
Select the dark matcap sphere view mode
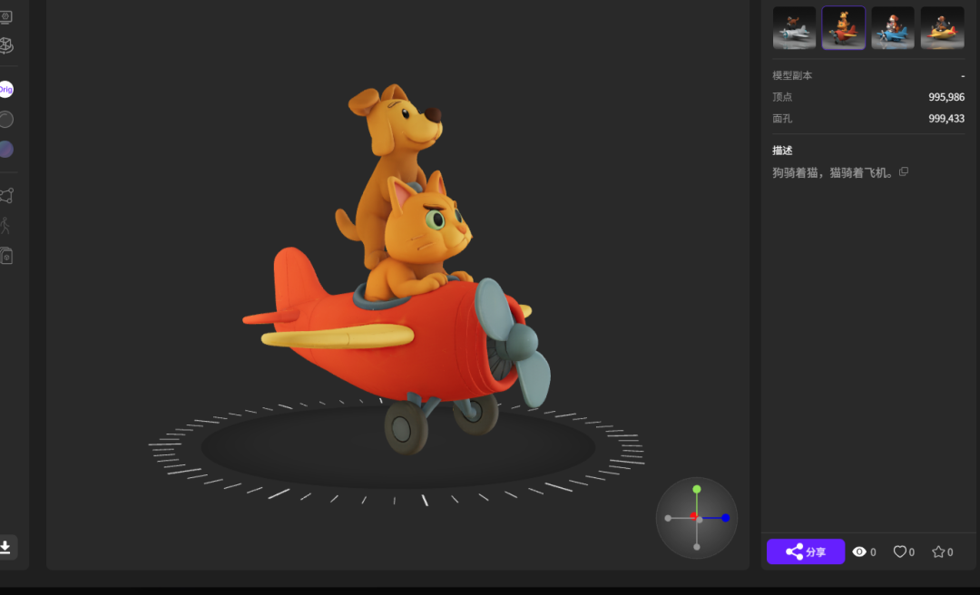[x=5, y=120]
